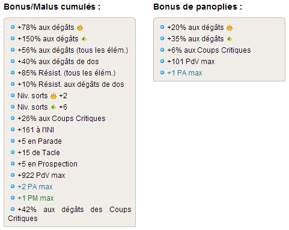This screenshot has height=230, width=289.
Task: Click the blue bullet before +2 PA max
Action: (13, 186)
